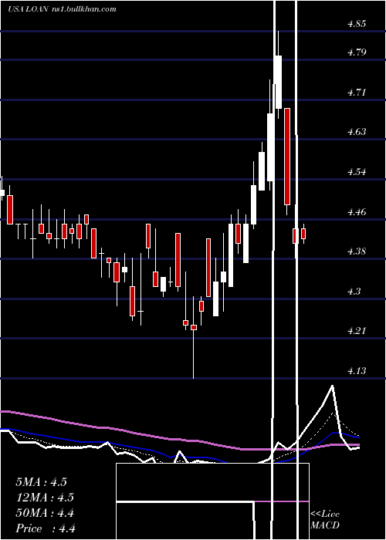Click the tallest white candlestick near 4.79
This screenshot has width=386, height=540.
278,82
